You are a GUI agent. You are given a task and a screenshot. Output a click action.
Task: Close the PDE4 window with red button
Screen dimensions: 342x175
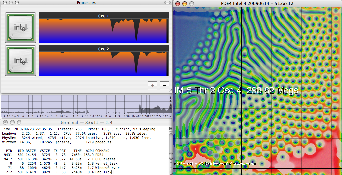178,3
